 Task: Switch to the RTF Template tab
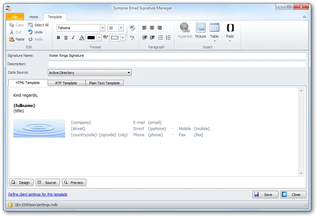pyautogui.click(x=66, y=83)
